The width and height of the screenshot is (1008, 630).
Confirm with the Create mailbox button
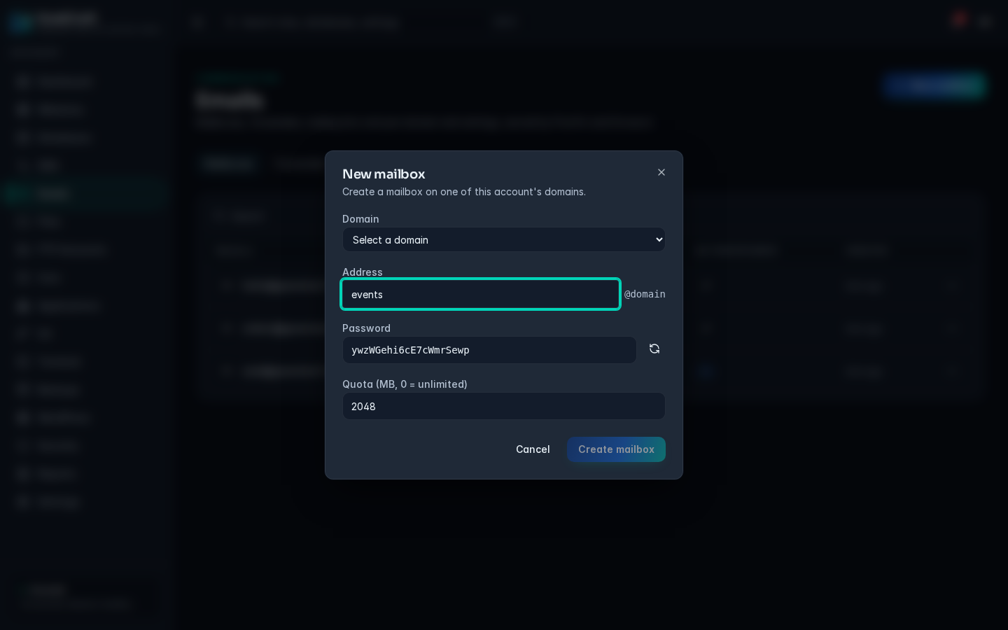click(616, 449)
